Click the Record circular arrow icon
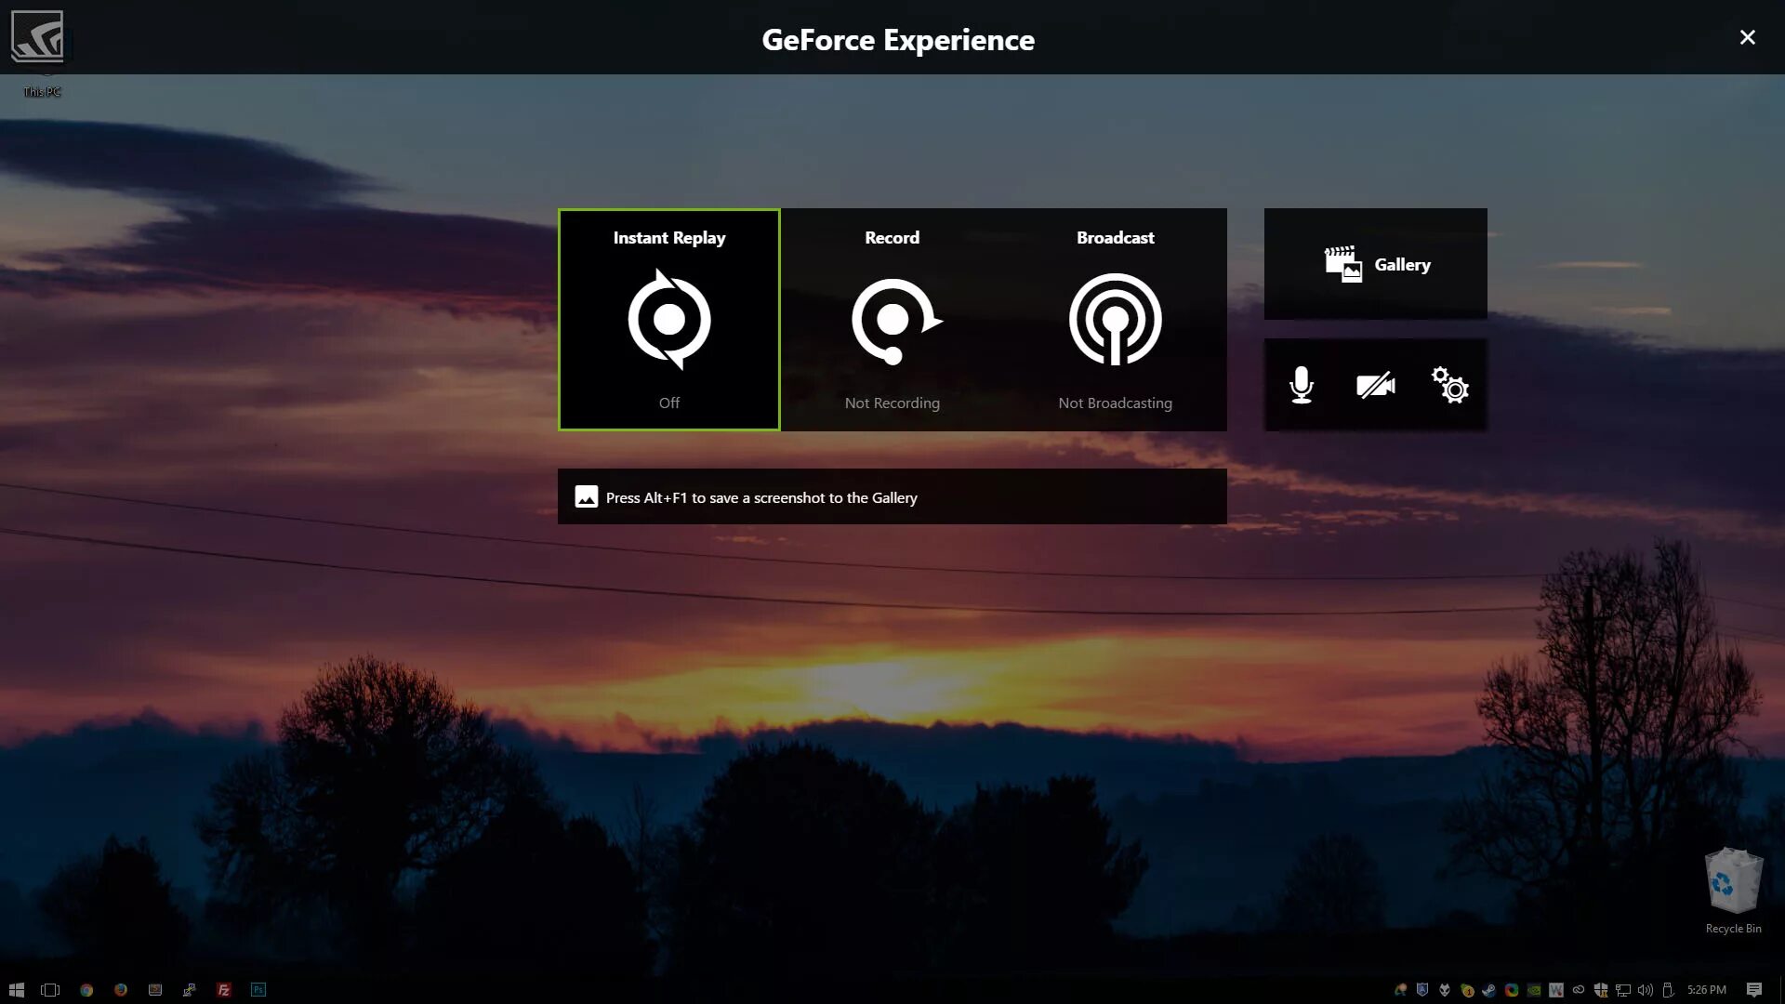Image resolution: width=1785 pixels, height=1004 pixels. [896, 321]
